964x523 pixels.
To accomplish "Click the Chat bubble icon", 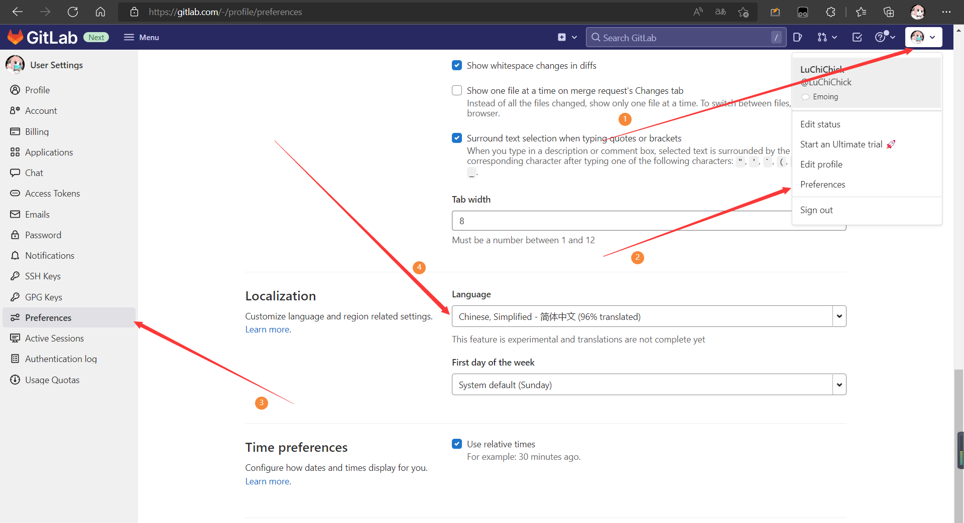I will coord(15,172).
